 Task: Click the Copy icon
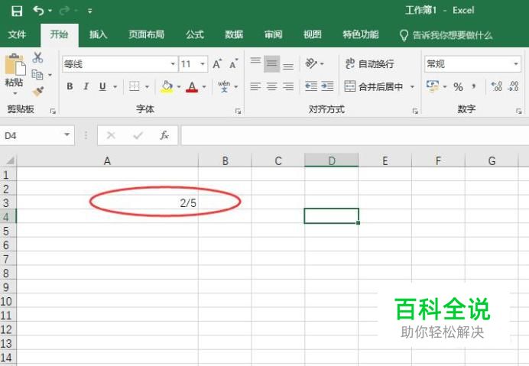click(x=37, y=75)
